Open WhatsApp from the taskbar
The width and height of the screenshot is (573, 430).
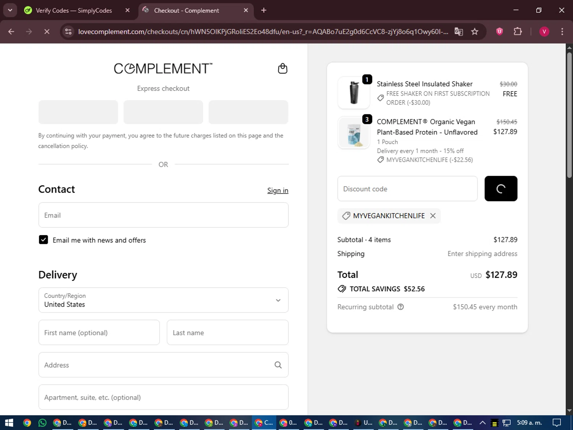[x=42, y=423]
